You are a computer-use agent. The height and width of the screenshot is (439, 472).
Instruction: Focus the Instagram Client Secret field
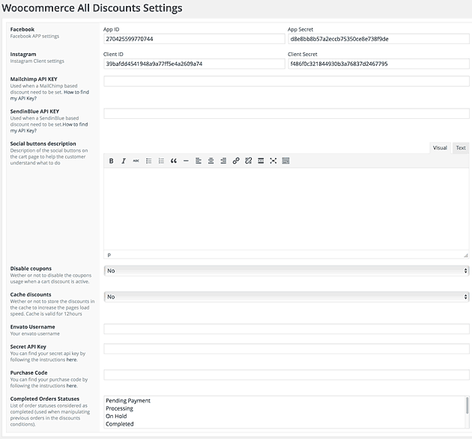click(x=378, y=64)
